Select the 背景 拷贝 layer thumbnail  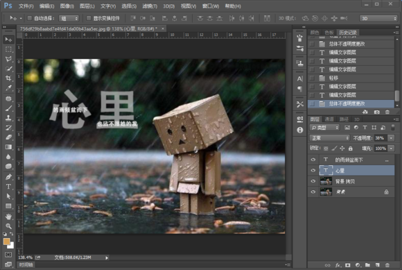click(326, 181)
